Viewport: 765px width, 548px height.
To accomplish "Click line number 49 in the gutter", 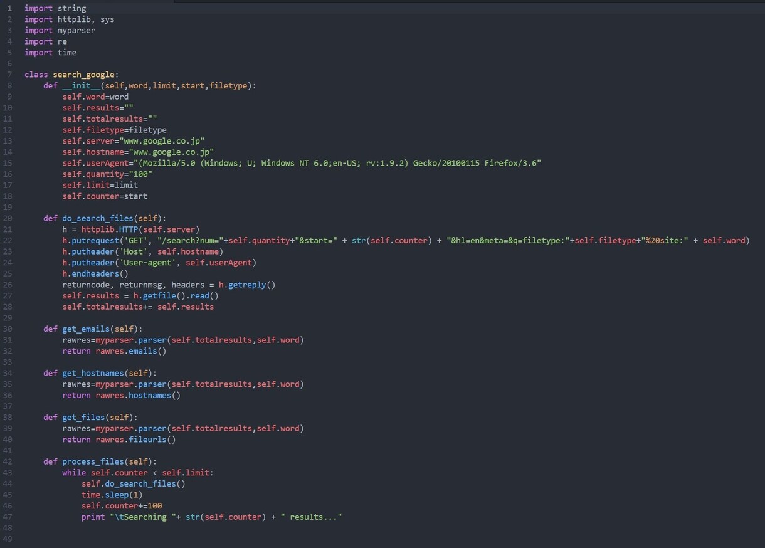I will [8, 539].
